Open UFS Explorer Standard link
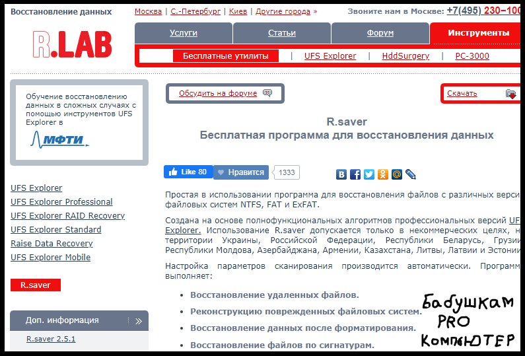Screen dimensions: 525x356 [56, 229]
